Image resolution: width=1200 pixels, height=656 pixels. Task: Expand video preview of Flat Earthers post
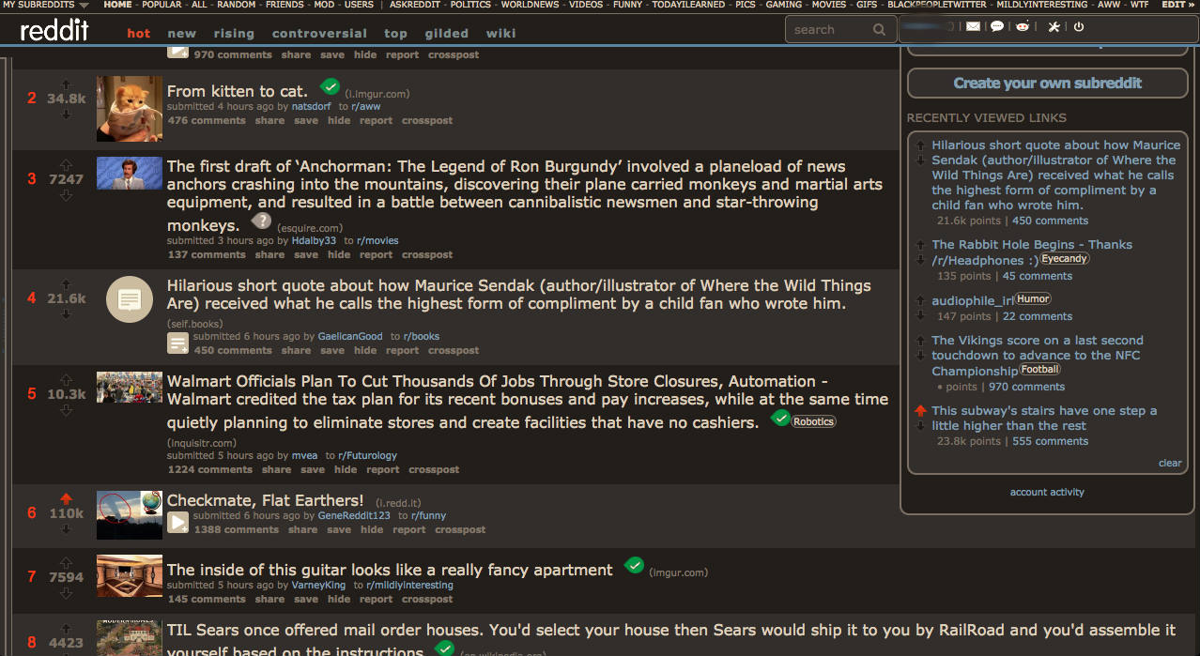tap(177, 522)
